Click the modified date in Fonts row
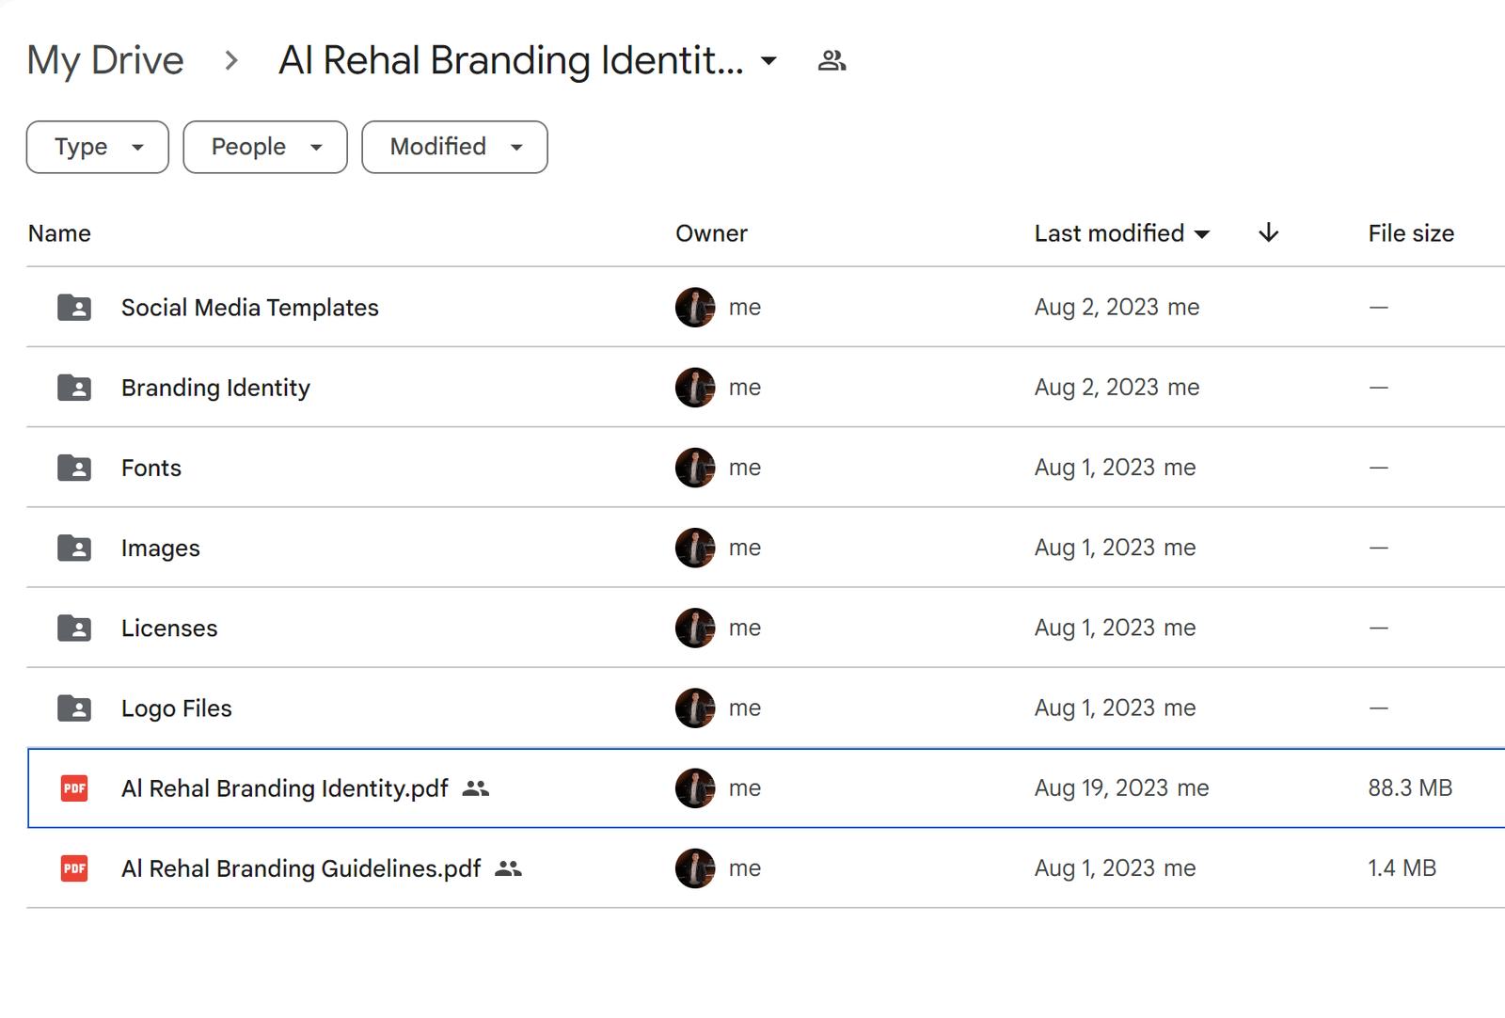The width and height of the screenshot is (1505, 1018). pos(1095,468)
